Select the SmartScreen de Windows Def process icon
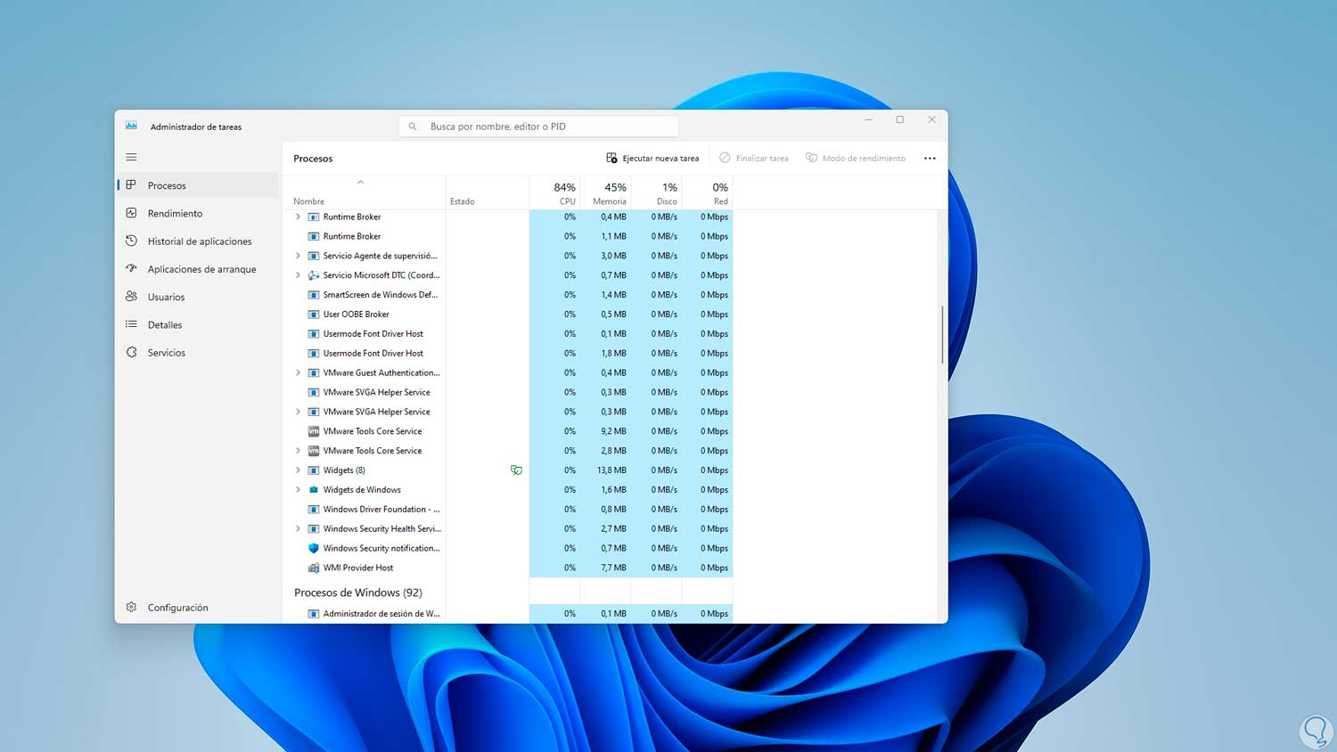The width and height of the screenshot is (1337, 752). coord(313,295)
